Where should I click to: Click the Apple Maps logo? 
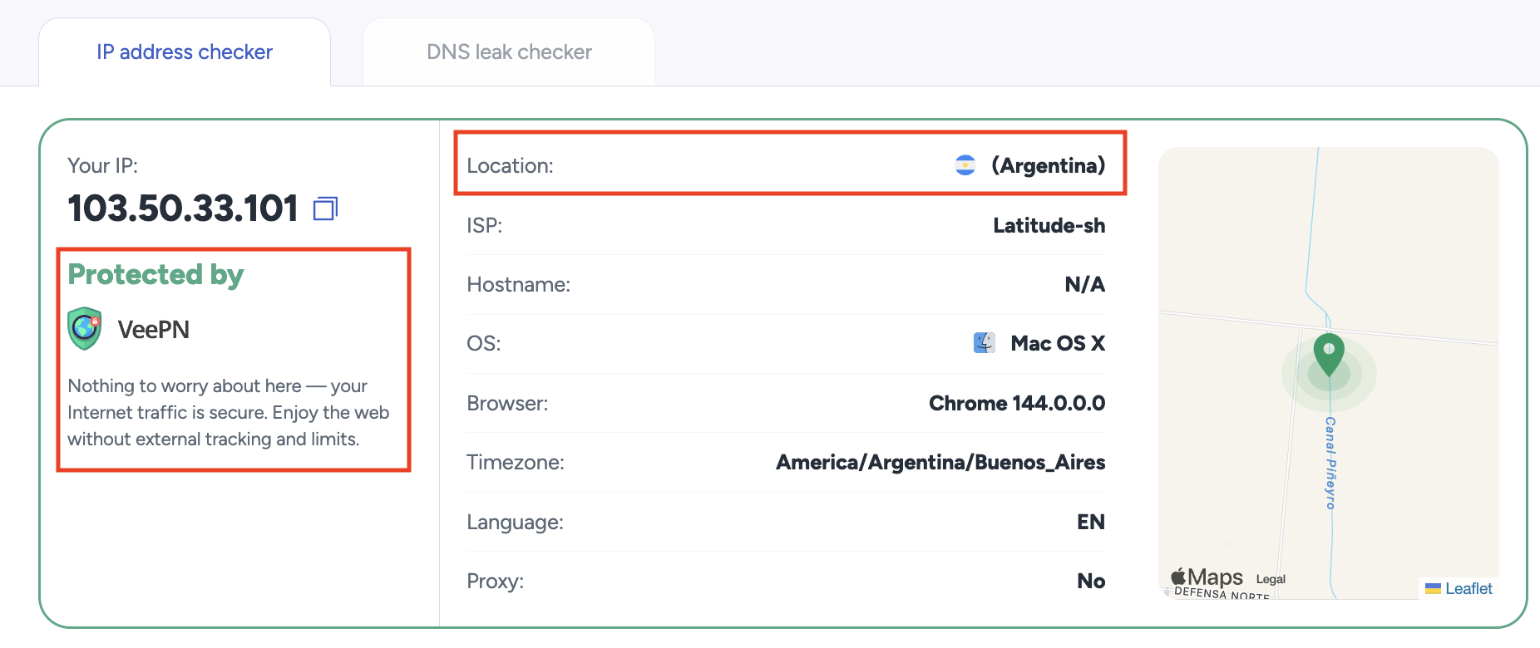(x=1207, y=577)
